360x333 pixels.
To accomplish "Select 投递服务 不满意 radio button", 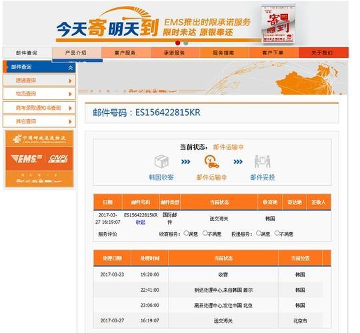I will pyautogui.click(x=277, y=233).
